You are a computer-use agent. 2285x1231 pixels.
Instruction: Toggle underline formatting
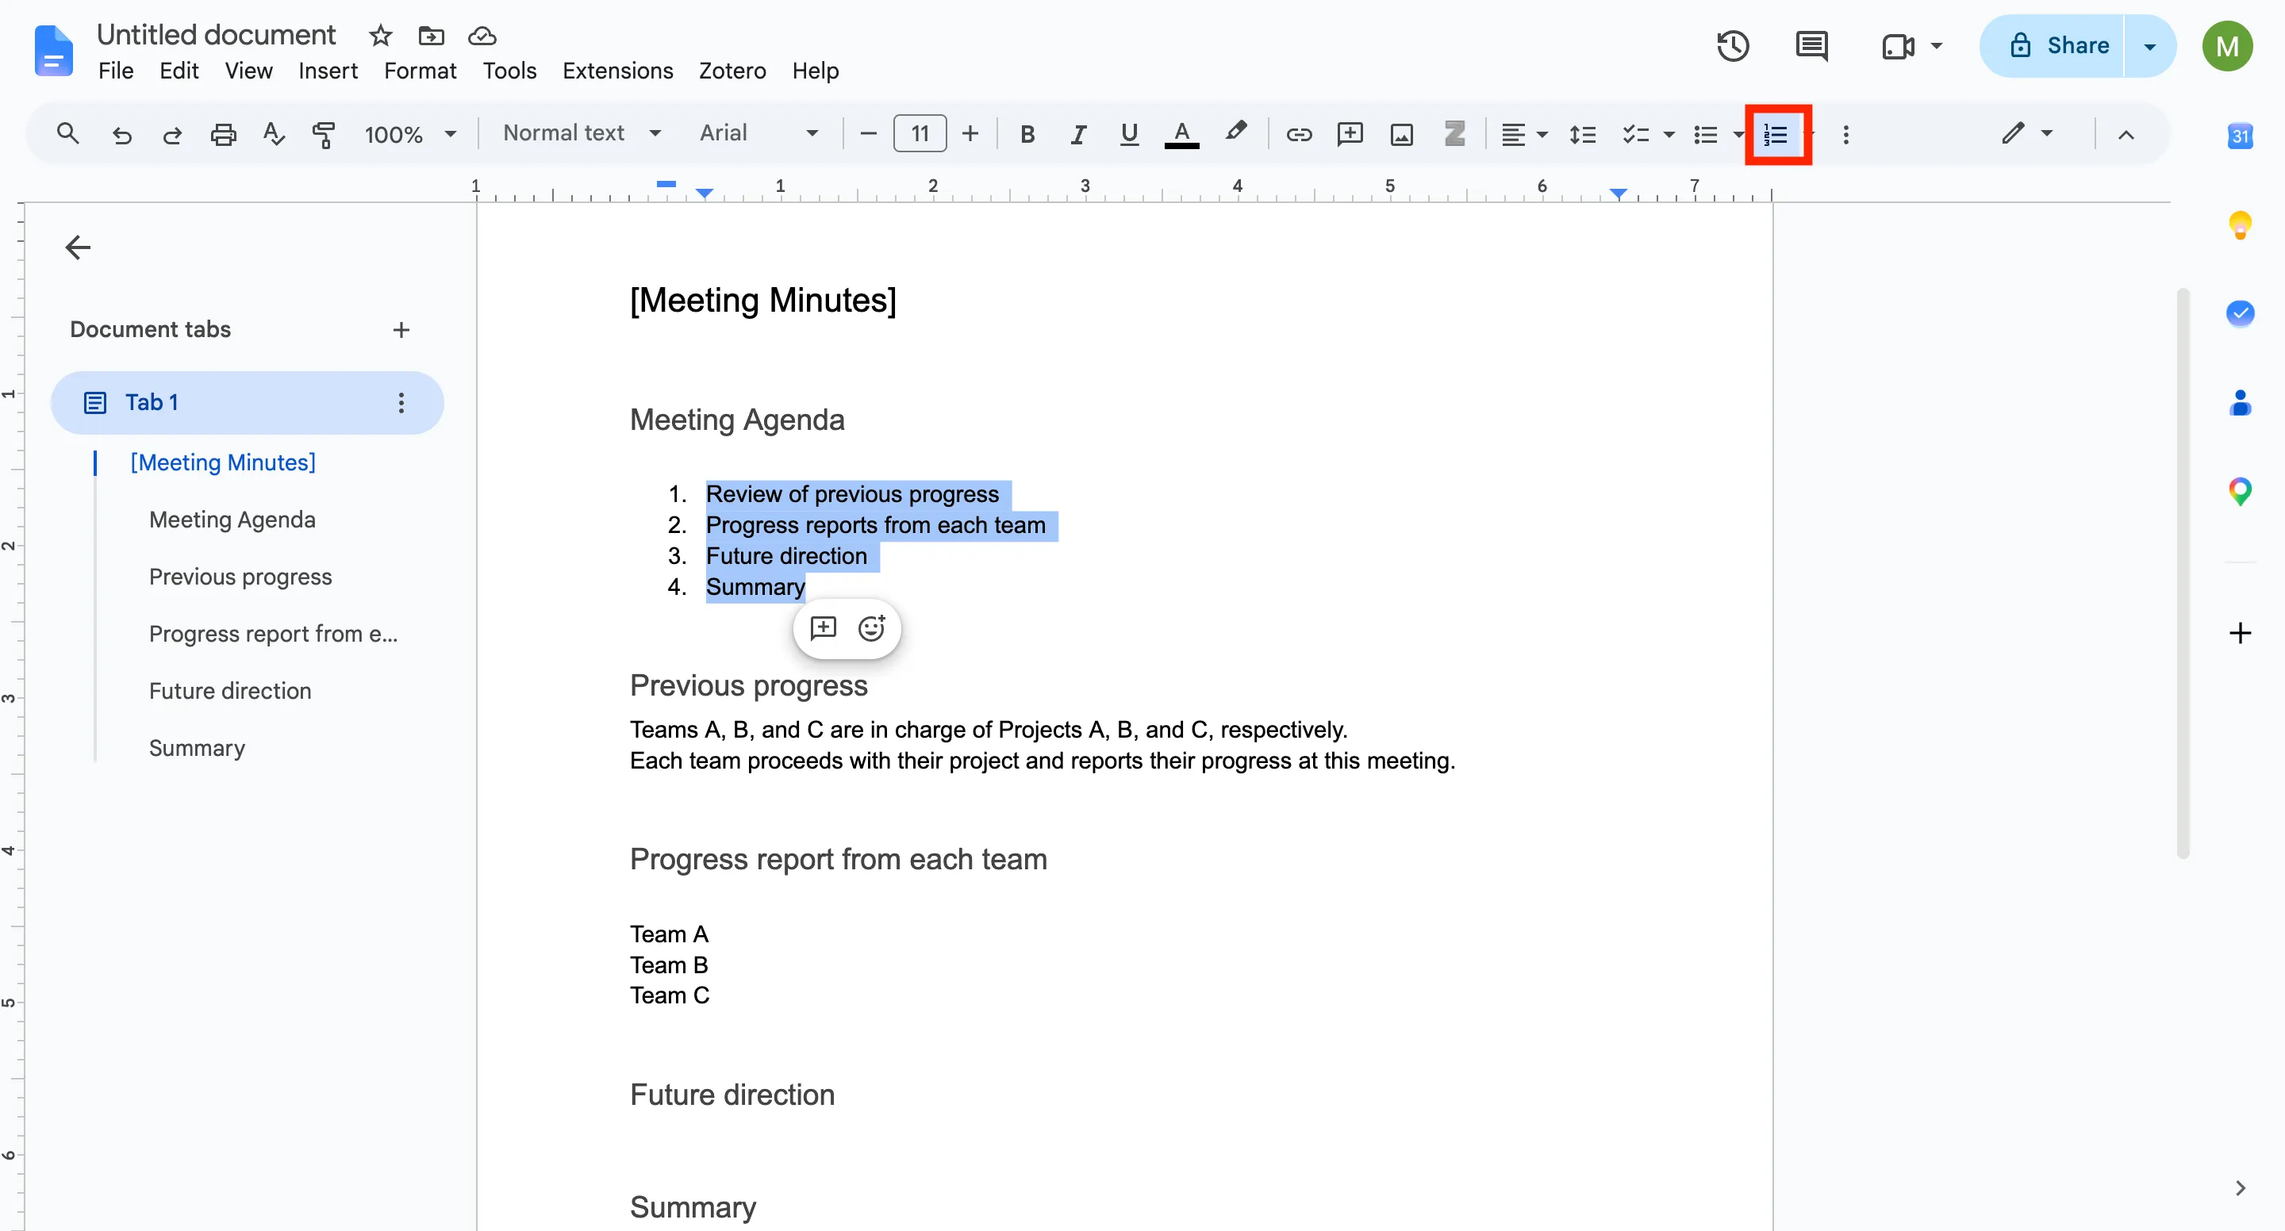1128,135
